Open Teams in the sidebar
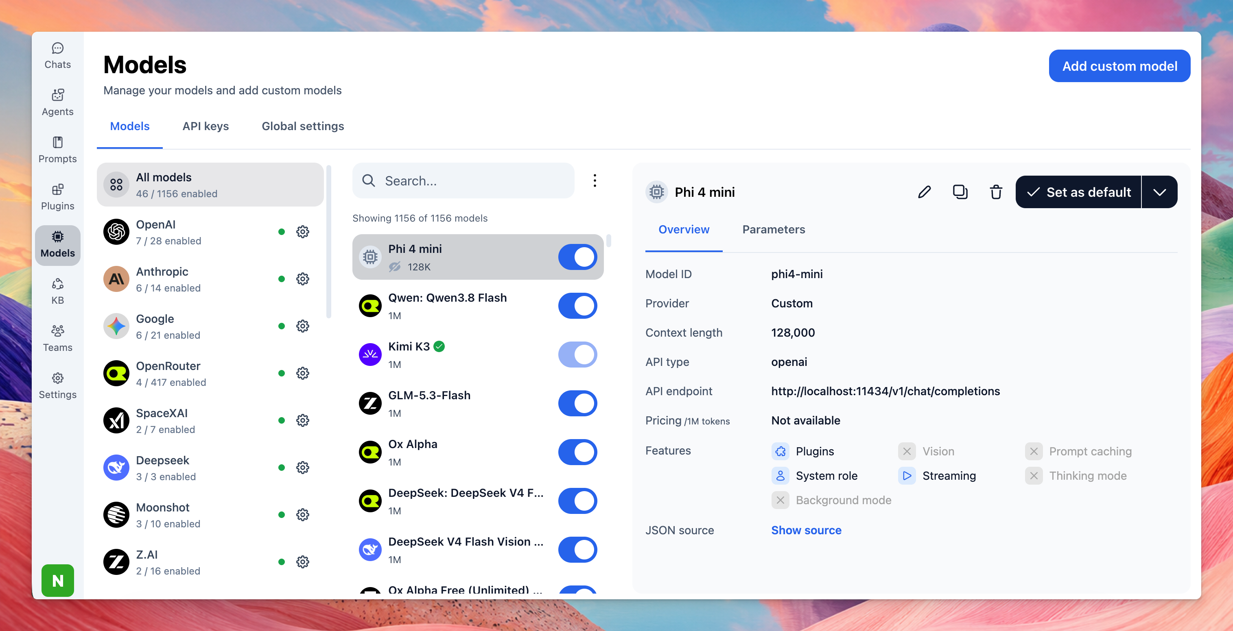 (57, 339)
